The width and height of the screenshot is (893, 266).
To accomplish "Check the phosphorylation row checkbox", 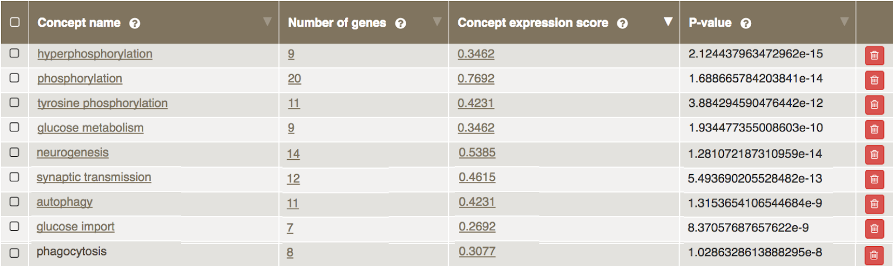I will tap(15, 78).
